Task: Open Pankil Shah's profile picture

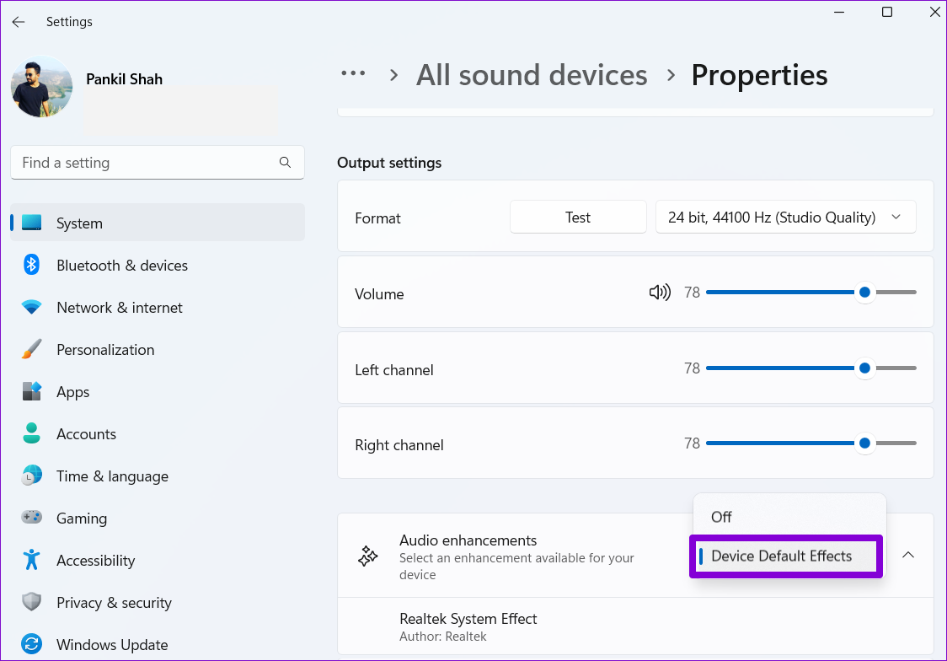Action: point(41,87)
